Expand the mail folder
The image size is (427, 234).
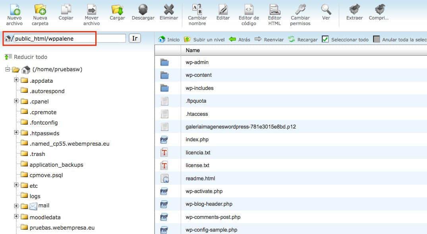pos(16,206)
